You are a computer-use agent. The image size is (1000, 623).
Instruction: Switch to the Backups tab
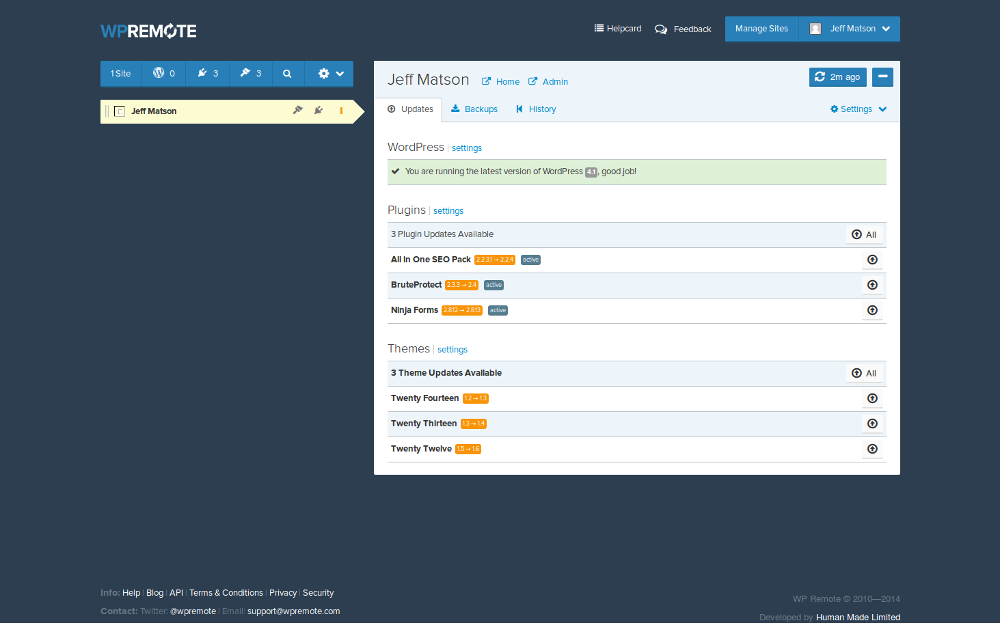pyautogui.click(x=474, y=109)
